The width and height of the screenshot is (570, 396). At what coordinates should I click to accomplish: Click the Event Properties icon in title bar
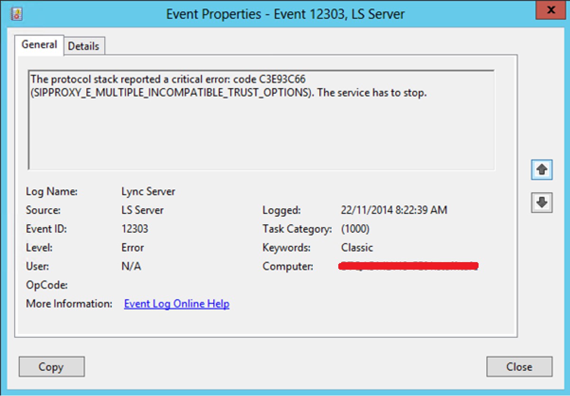[x=17, y=14]
